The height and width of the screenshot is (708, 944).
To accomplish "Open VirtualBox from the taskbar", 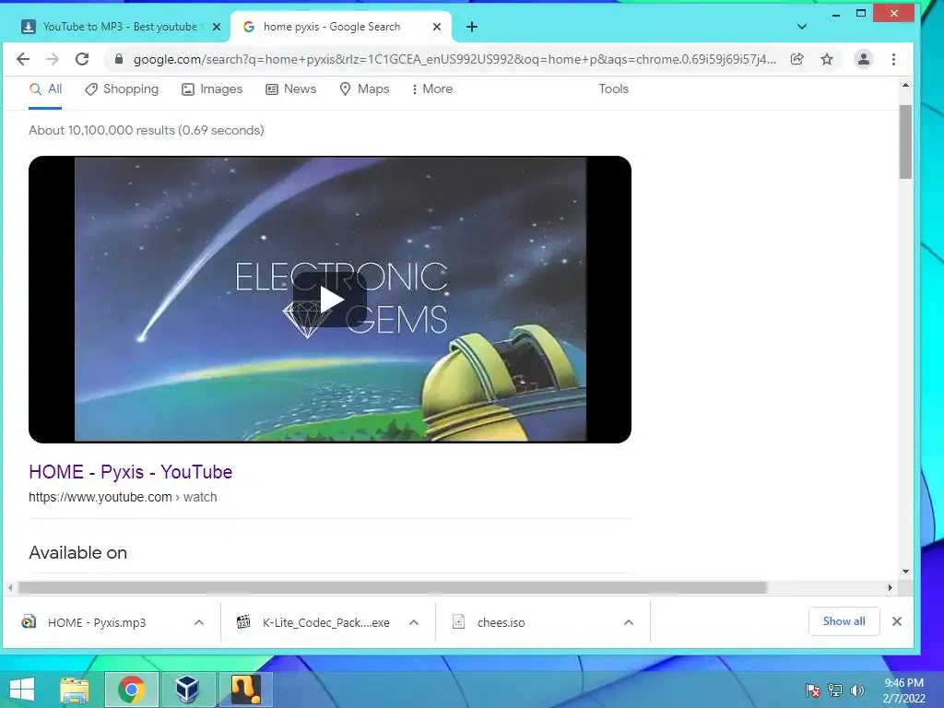I will pos(188,690).
